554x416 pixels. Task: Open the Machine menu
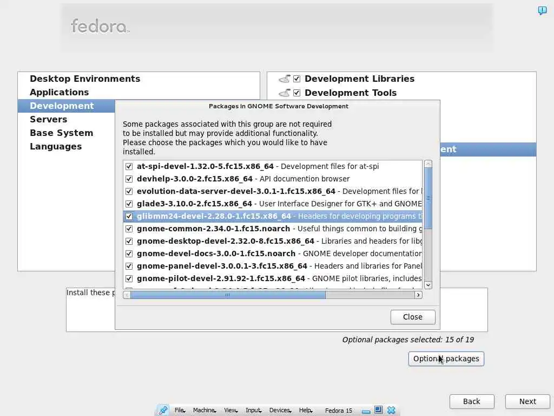tap(205, 411)
